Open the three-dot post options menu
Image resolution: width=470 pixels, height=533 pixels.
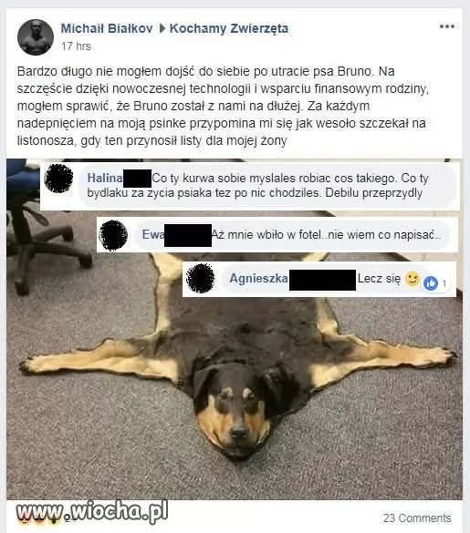tap(446, 26)
